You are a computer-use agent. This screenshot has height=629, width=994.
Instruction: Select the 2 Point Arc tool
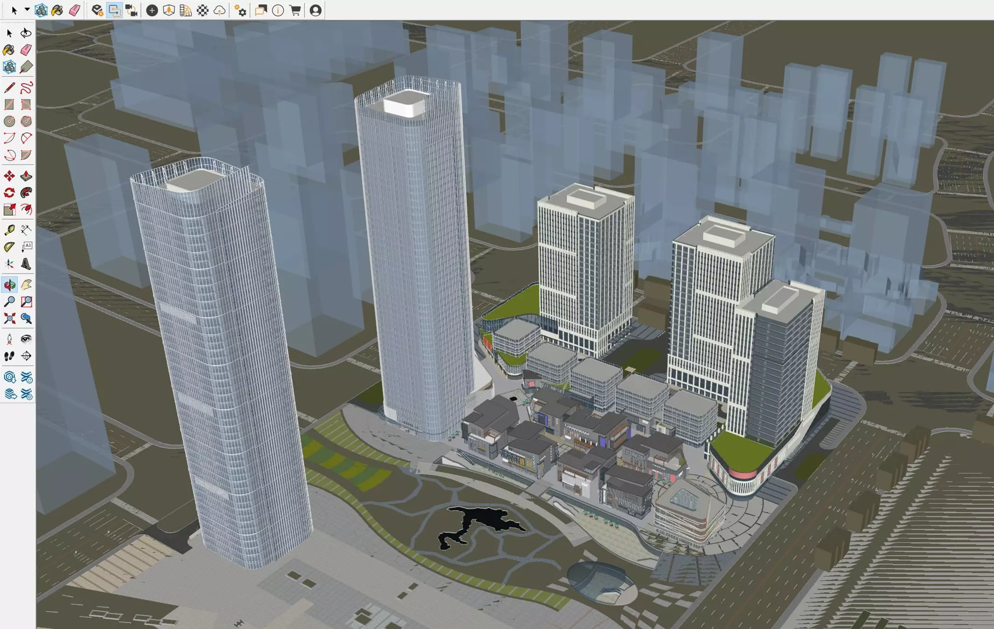point(26,138)
